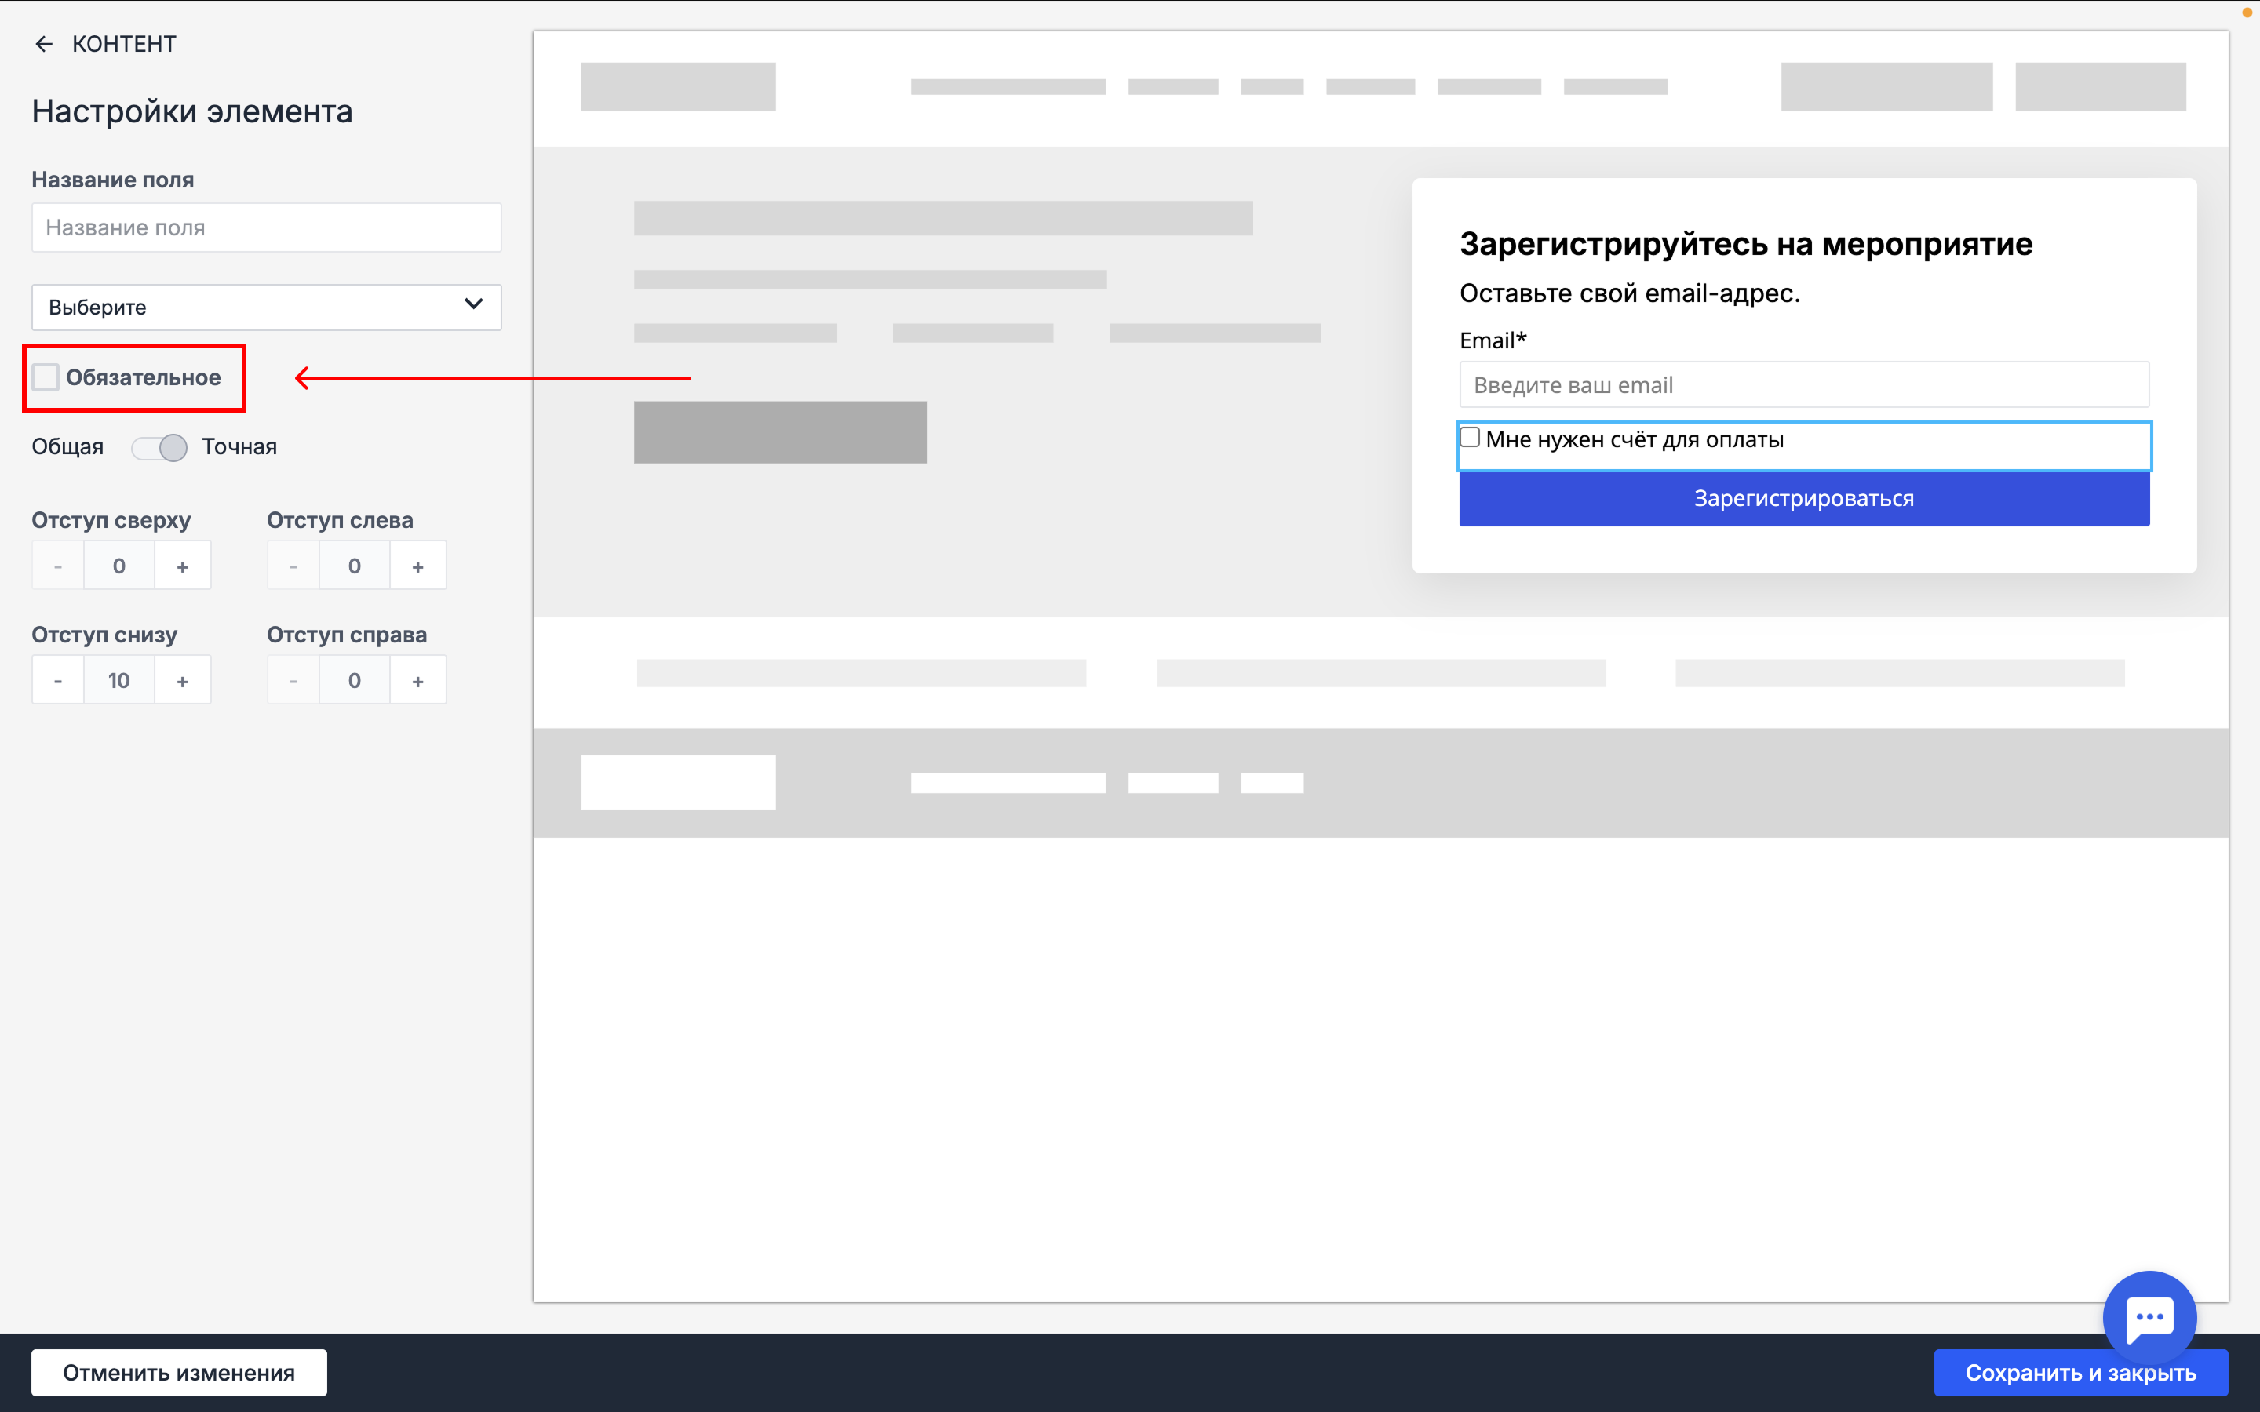Click Сохранить и закрыть button
Image resolution: width=2260 pixels, height=1412 pixels.
pos(2081,1372)
